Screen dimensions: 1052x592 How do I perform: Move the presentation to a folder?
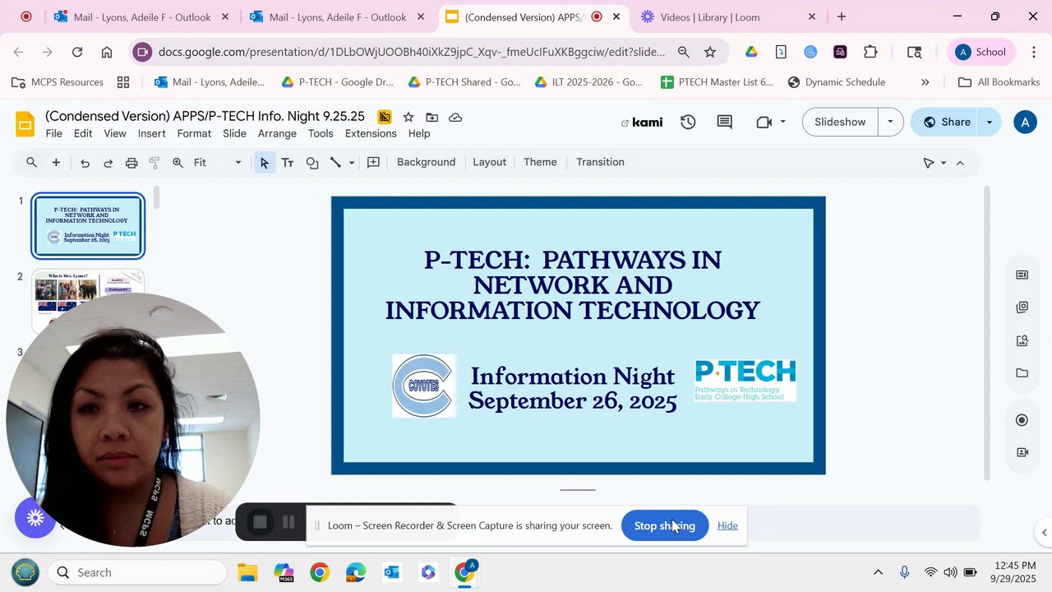point(432,117)
